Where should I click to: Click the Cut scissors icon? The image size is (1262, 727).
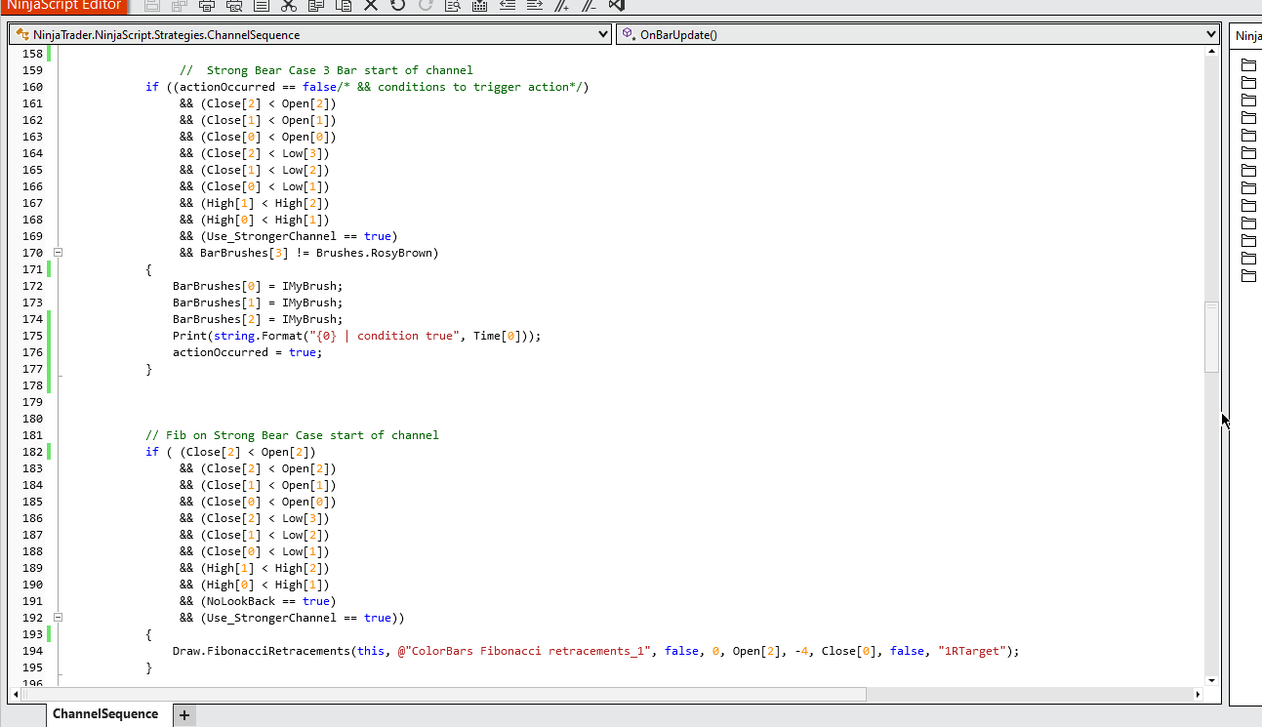[x=288, y=6]
